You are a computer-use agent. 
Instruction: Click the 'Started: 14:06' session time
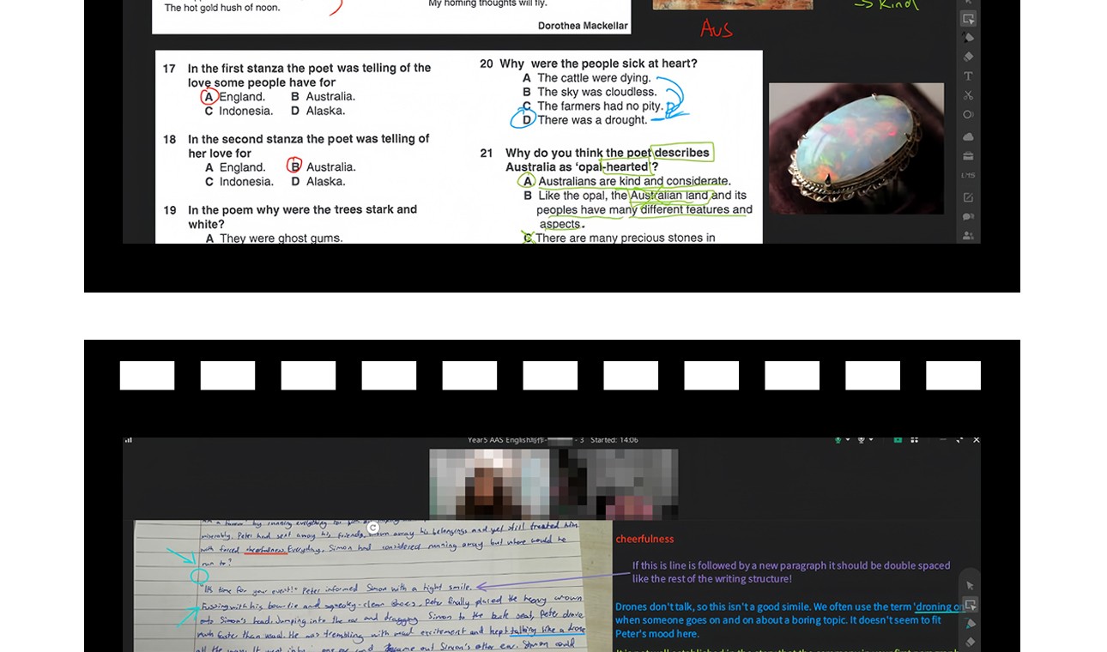point(614,440)
